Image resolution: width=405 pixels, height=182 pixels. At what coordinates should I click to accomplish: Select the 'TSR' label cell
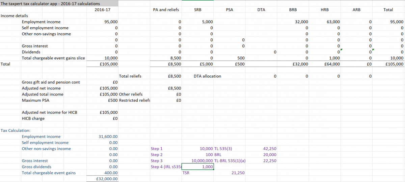point(186,173)
